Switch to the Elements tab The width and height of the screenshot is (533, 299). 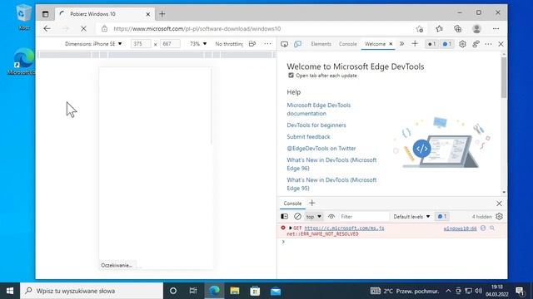(321, 44)
